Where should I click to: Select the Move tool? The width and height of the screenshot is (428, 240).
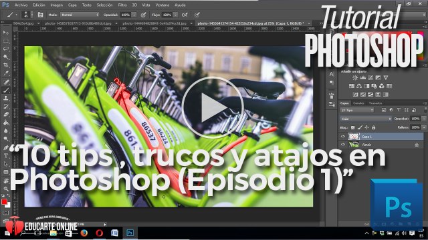[6, 33]
